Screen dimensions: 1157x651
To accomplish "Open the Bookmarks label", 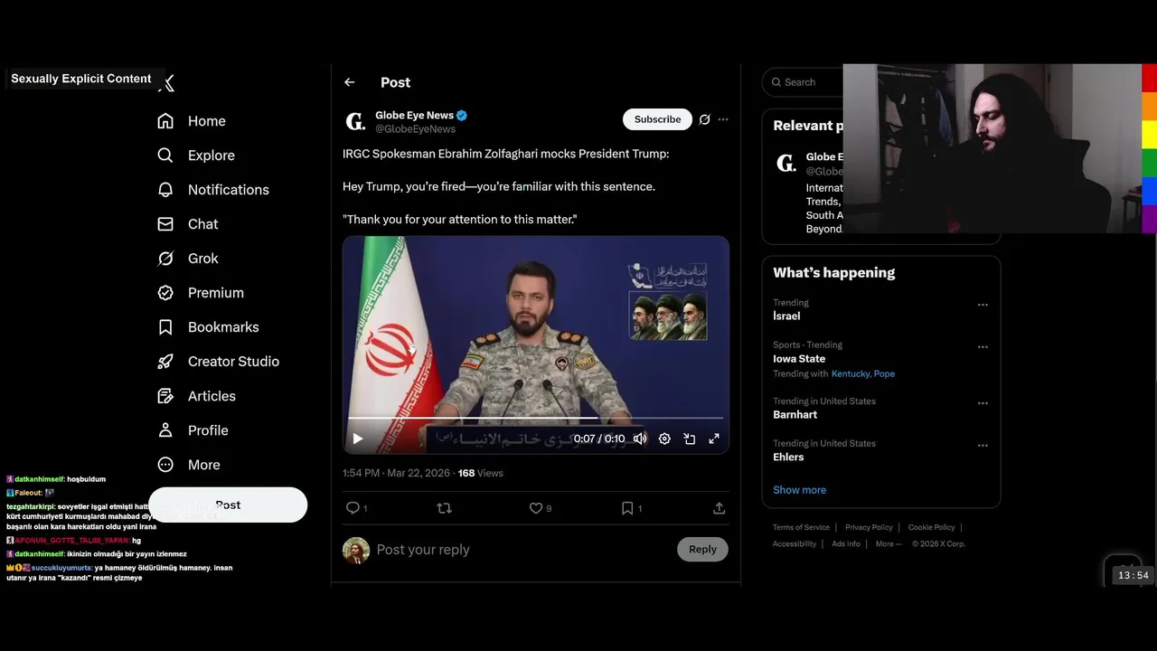I will tap(223, 327).
